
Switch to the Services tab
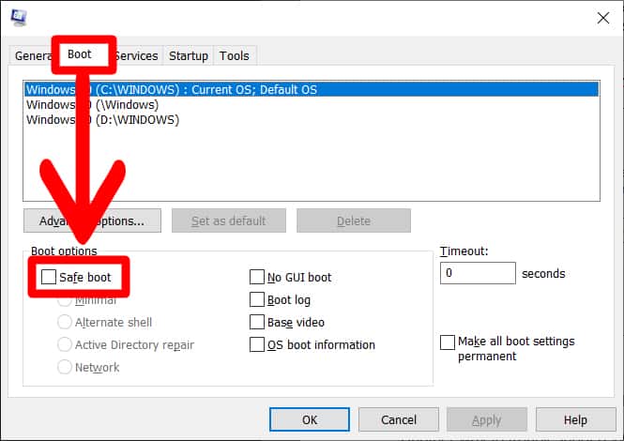pyautogui.click(x=138, y=56)
